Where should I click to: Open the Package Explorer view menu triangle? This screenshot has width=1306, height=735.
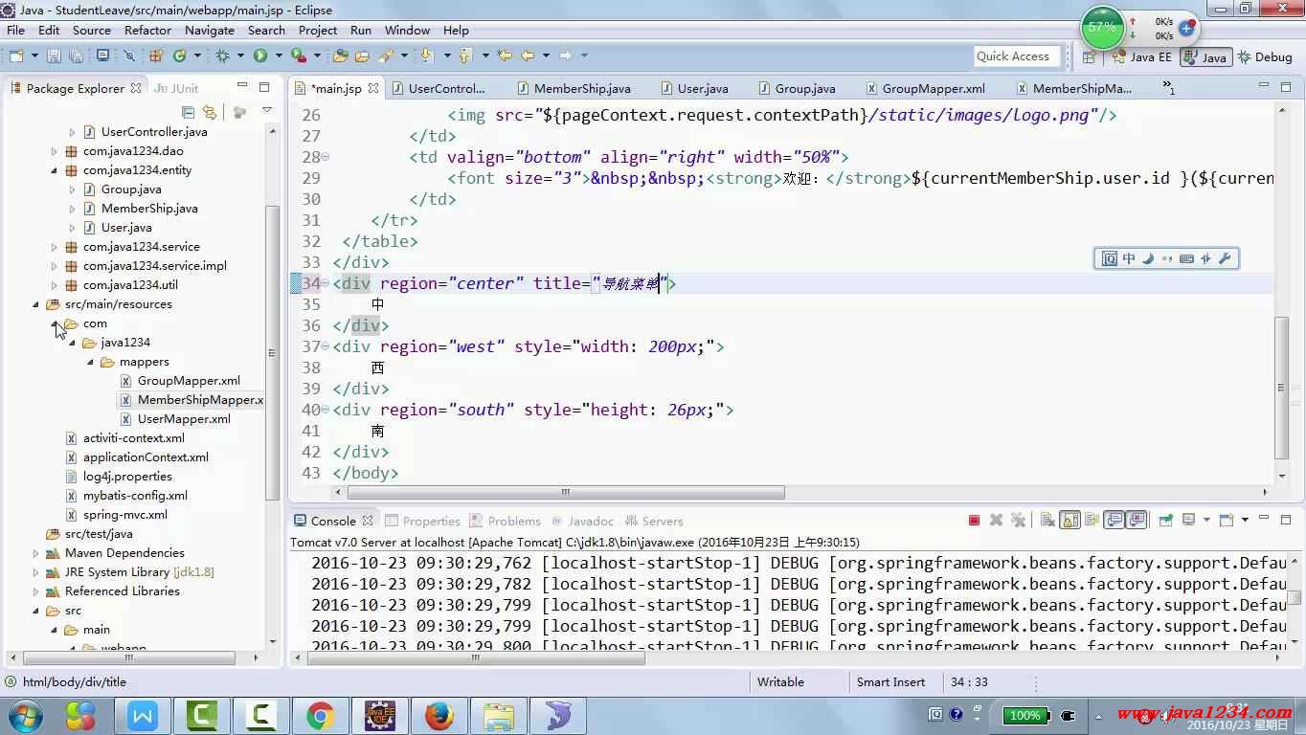pos(267,112)
